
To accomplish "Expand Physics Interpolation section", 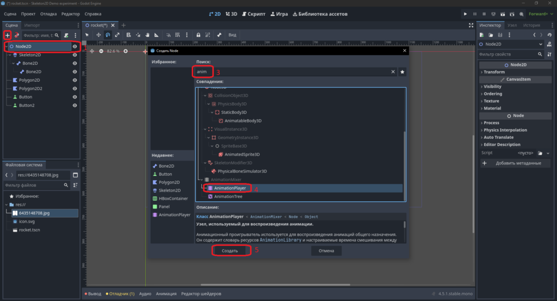I will [x=515, y=130].
